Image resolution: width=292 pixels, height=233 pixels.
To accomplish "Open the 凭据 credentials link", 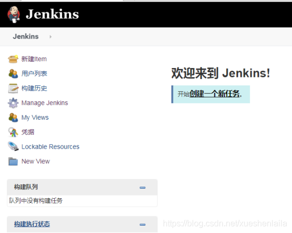I will click(x=28, y=132).
